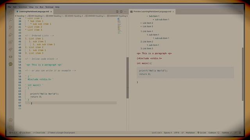Expand the '# Heading 1' breadcrumb

click(20, 16)
